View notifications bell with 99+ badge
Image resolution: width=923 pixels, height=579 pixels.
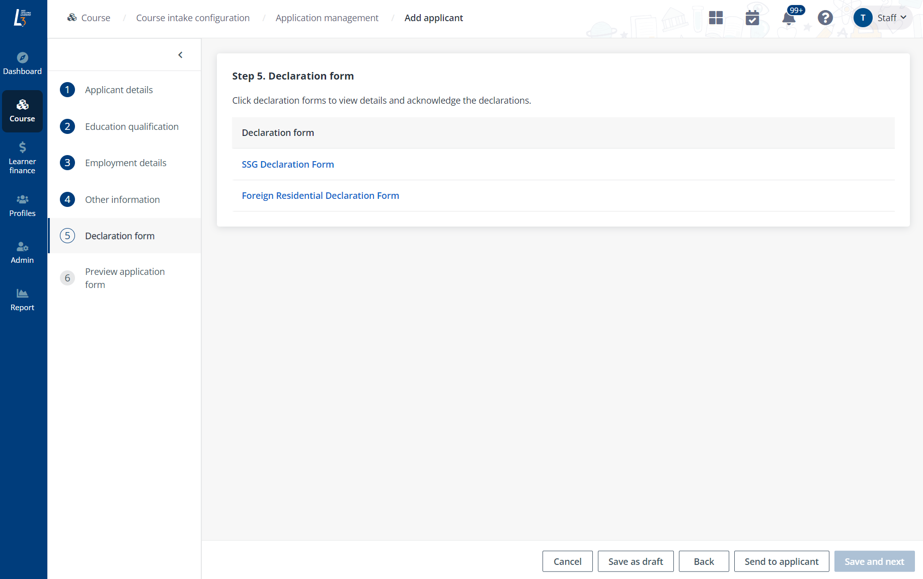click(x=789, y=19)
